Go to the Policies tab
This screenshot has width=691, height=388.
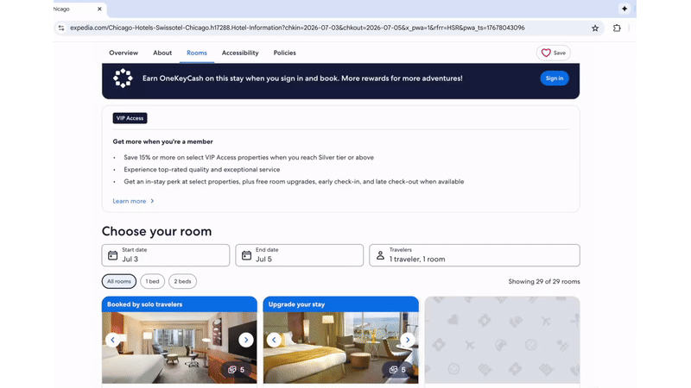[x=285, y=53]
